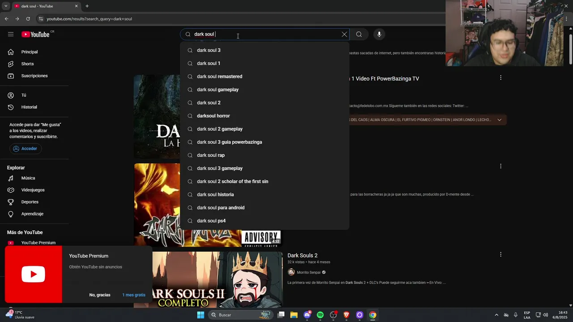Go forward with the browser forward arrow
Viewport: 573px width, 322px height.
[x=17, y=19]
